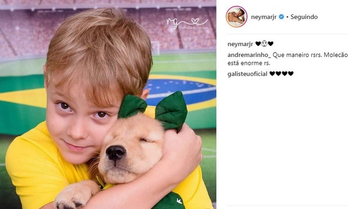Click the "está enorme rs." comment line
The width and height of the screenshot is (348, 209).
(249, 63)
